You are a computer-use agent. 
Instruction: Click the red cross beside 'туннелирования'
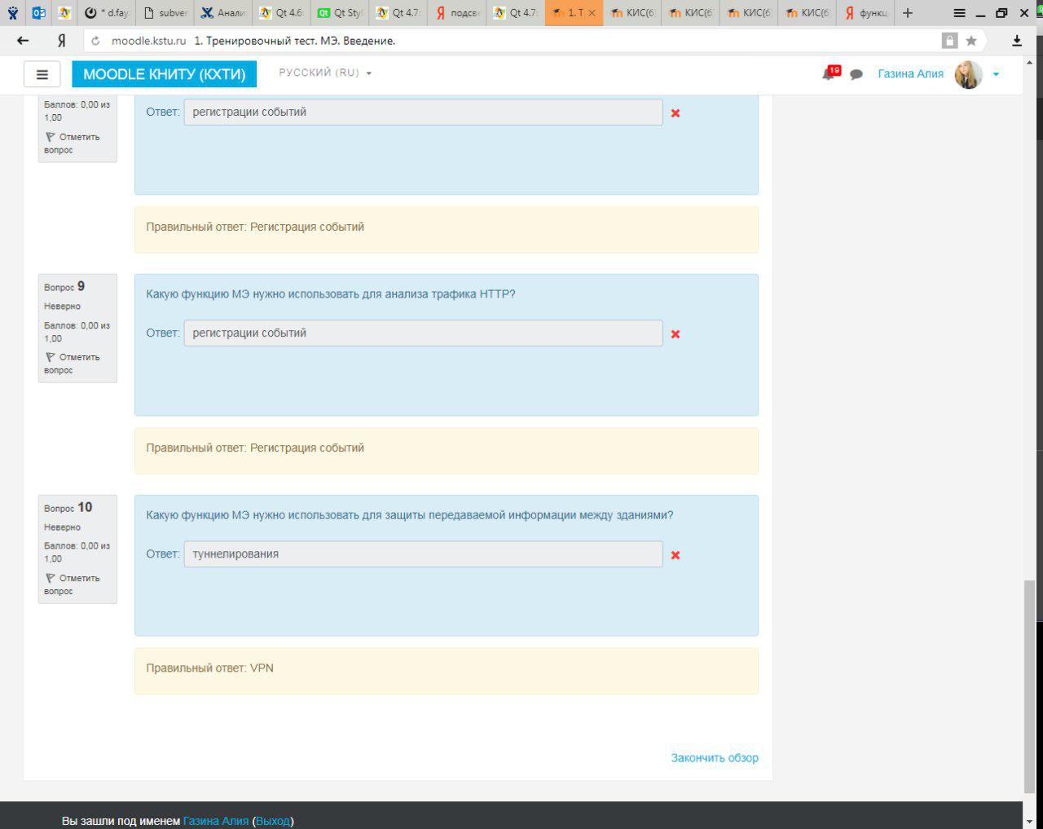coord(675,555)
